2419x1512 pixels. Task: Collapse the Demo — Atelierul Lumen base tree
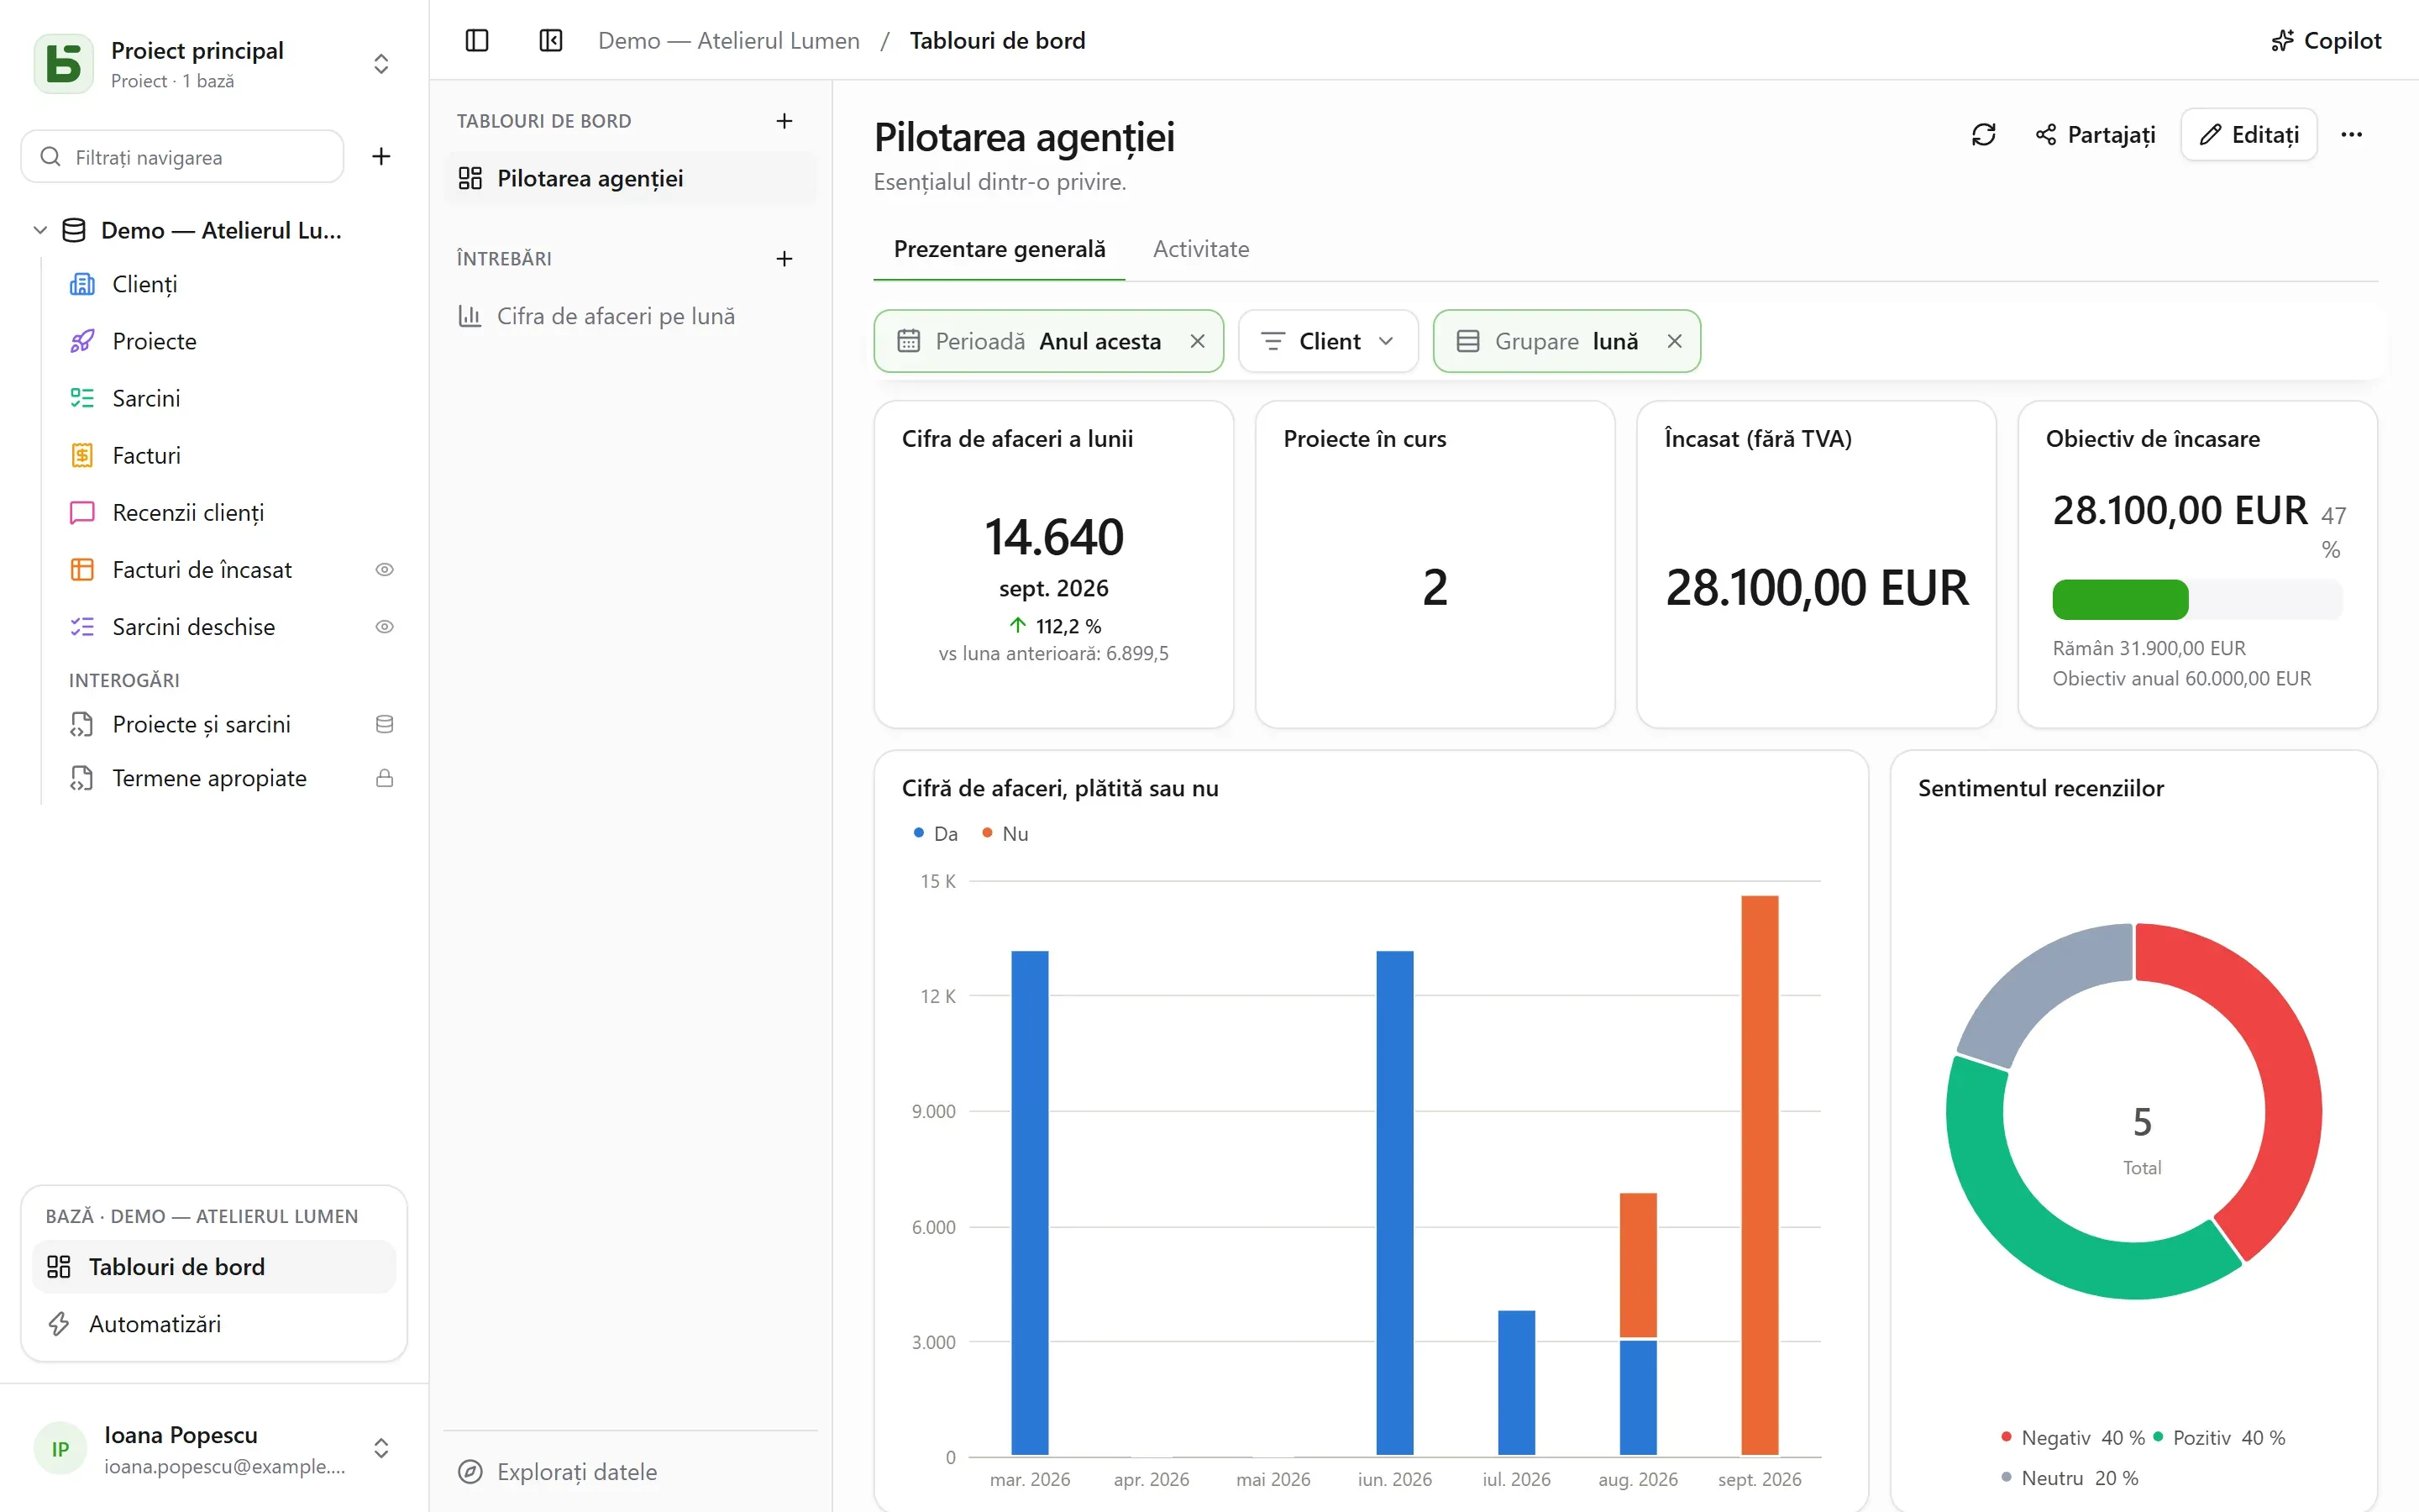tap(40, 230)
